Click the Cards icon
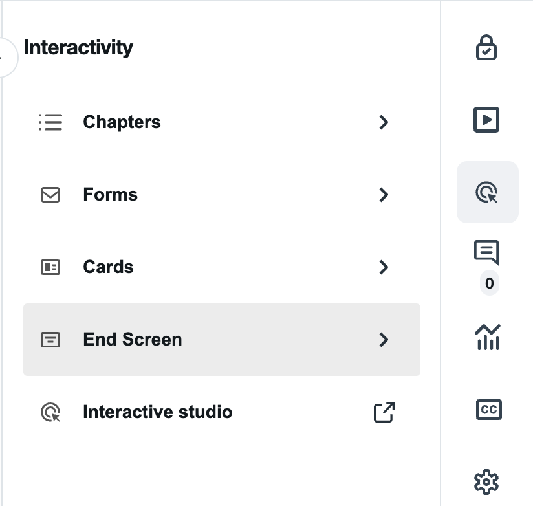 tap(50, 267)
